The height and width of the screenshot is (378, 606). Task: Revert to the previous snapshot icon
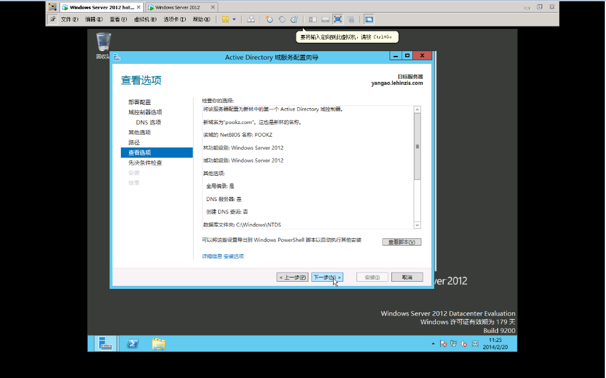point(282,19)
